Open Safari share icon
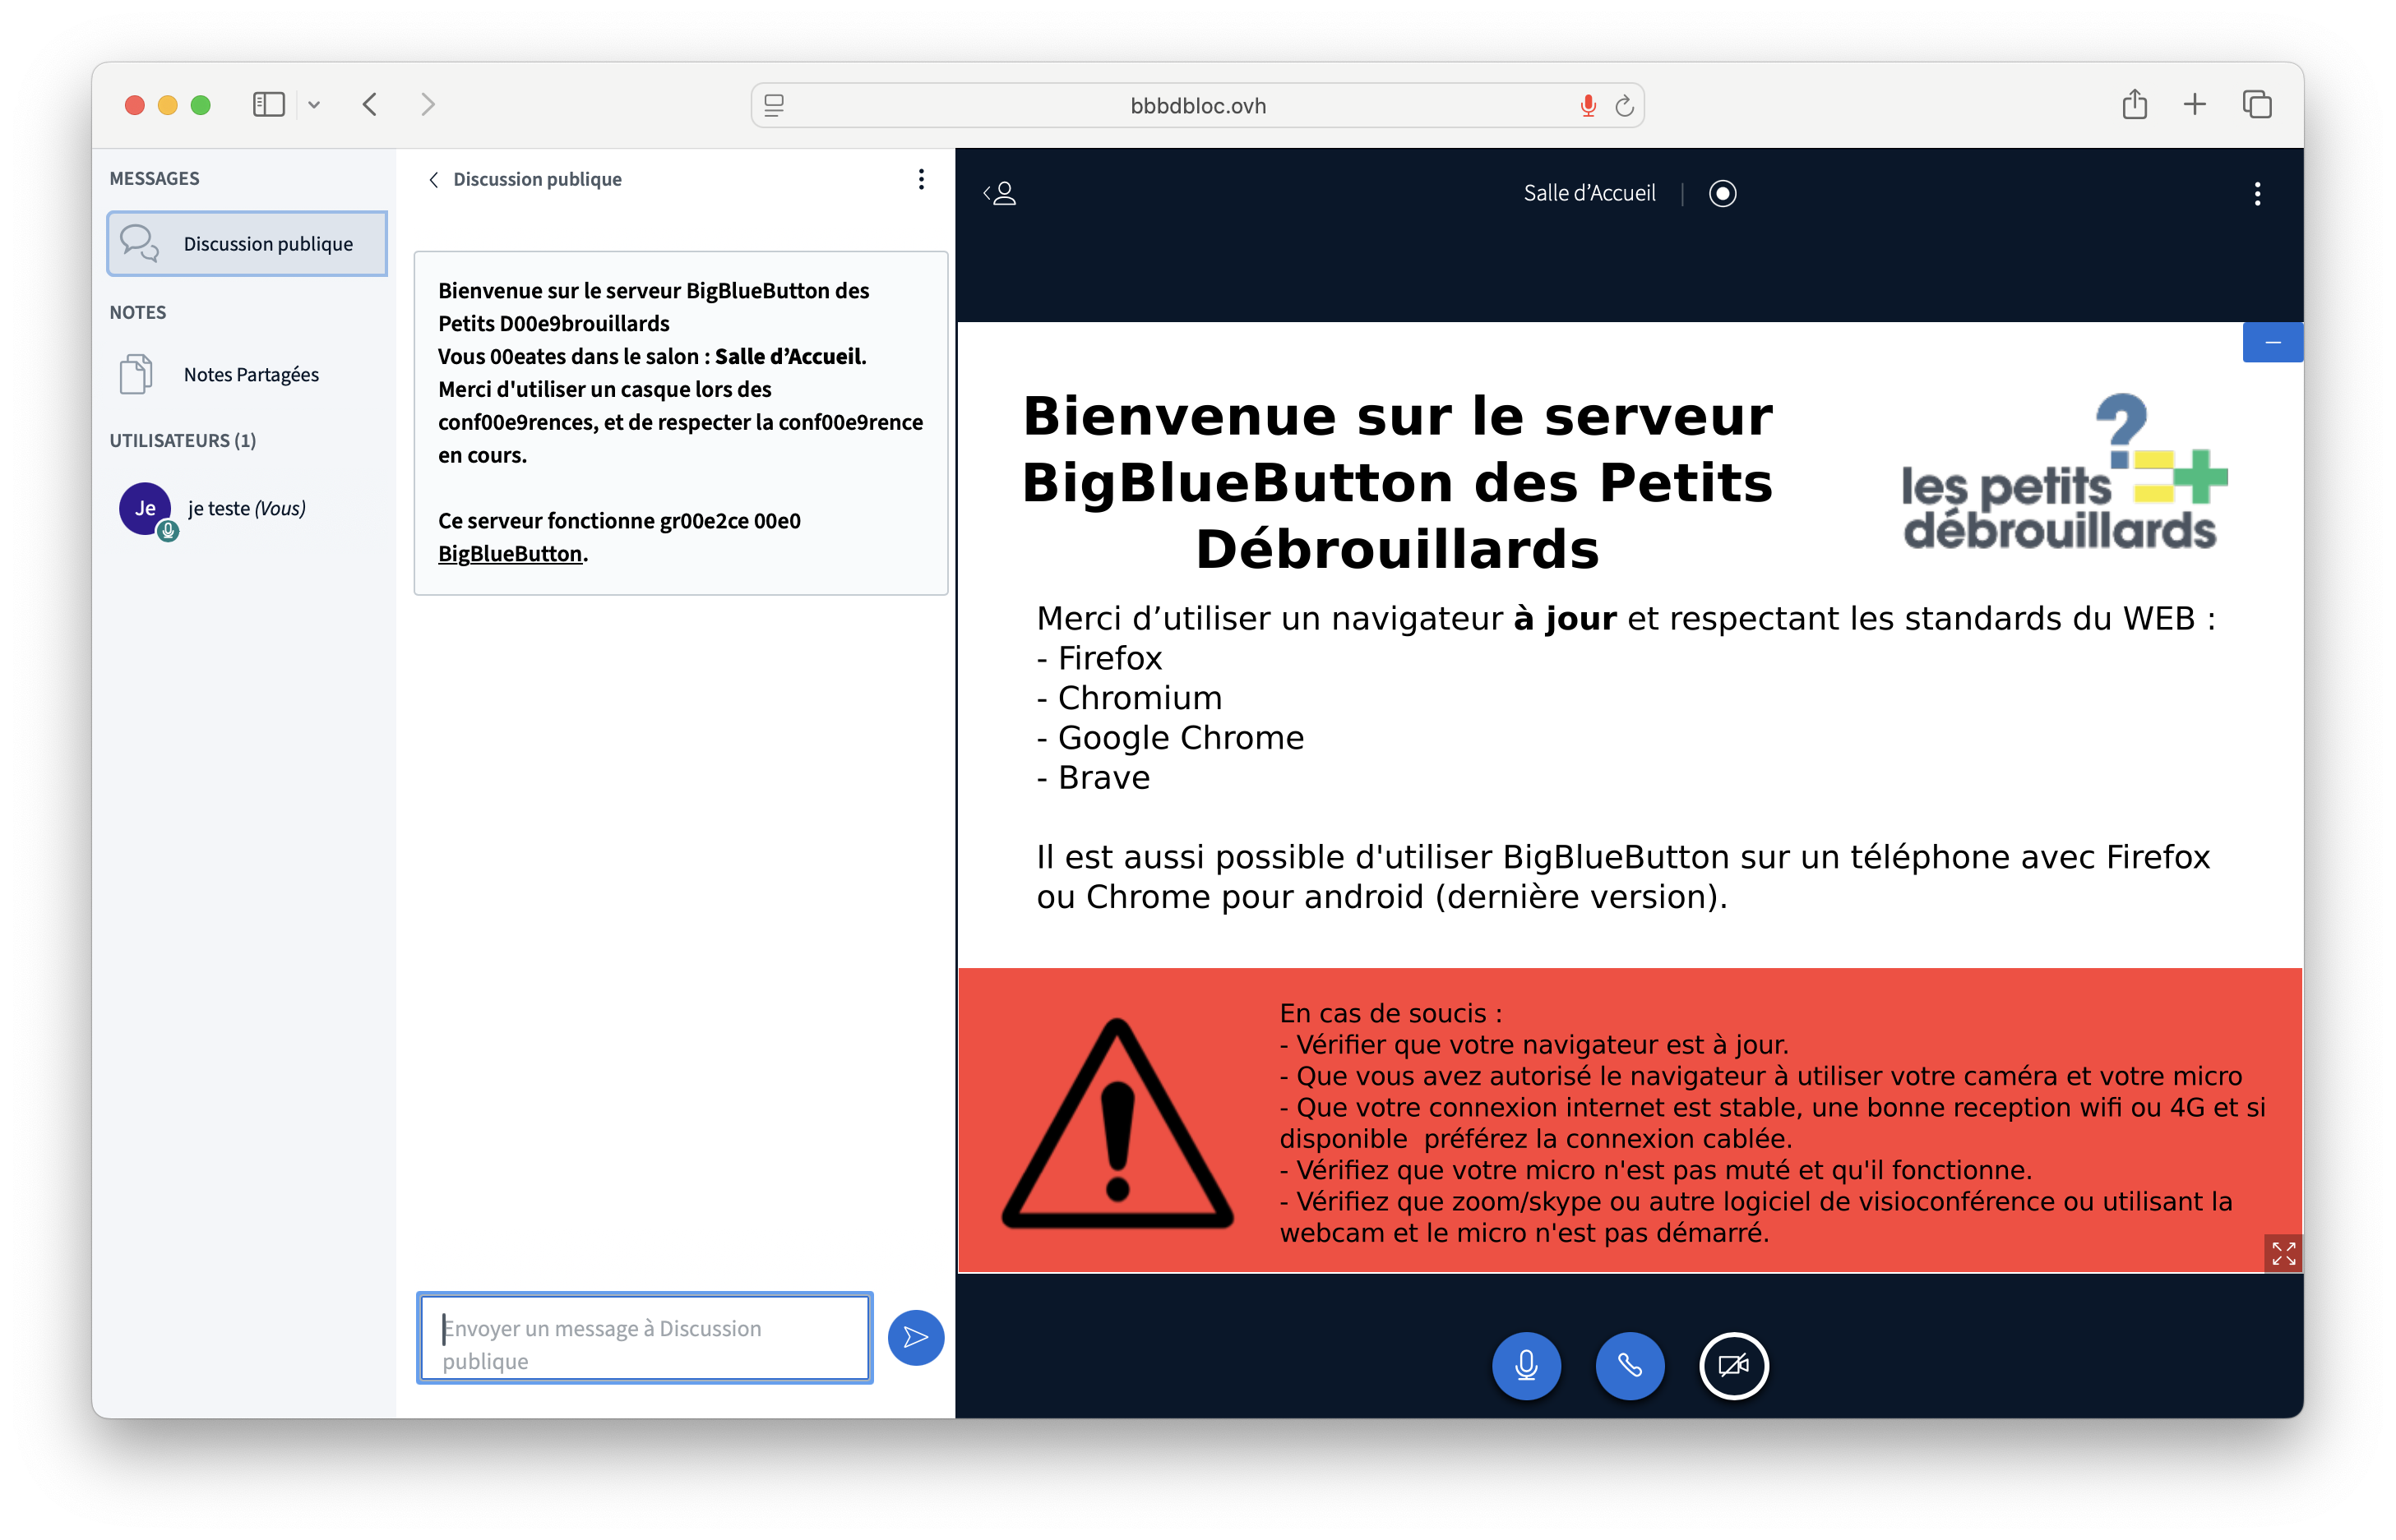The image size is (2396, 1540). pos(2134,105)
